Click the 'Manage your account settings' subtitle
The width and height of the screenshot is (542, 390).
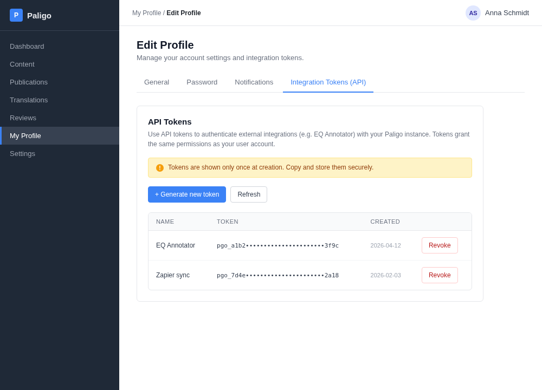[220, 58]
